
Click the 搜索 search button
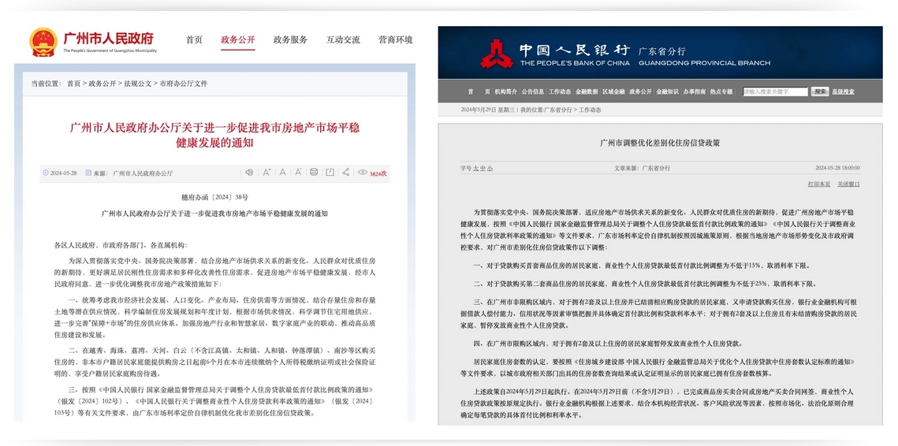820,91
